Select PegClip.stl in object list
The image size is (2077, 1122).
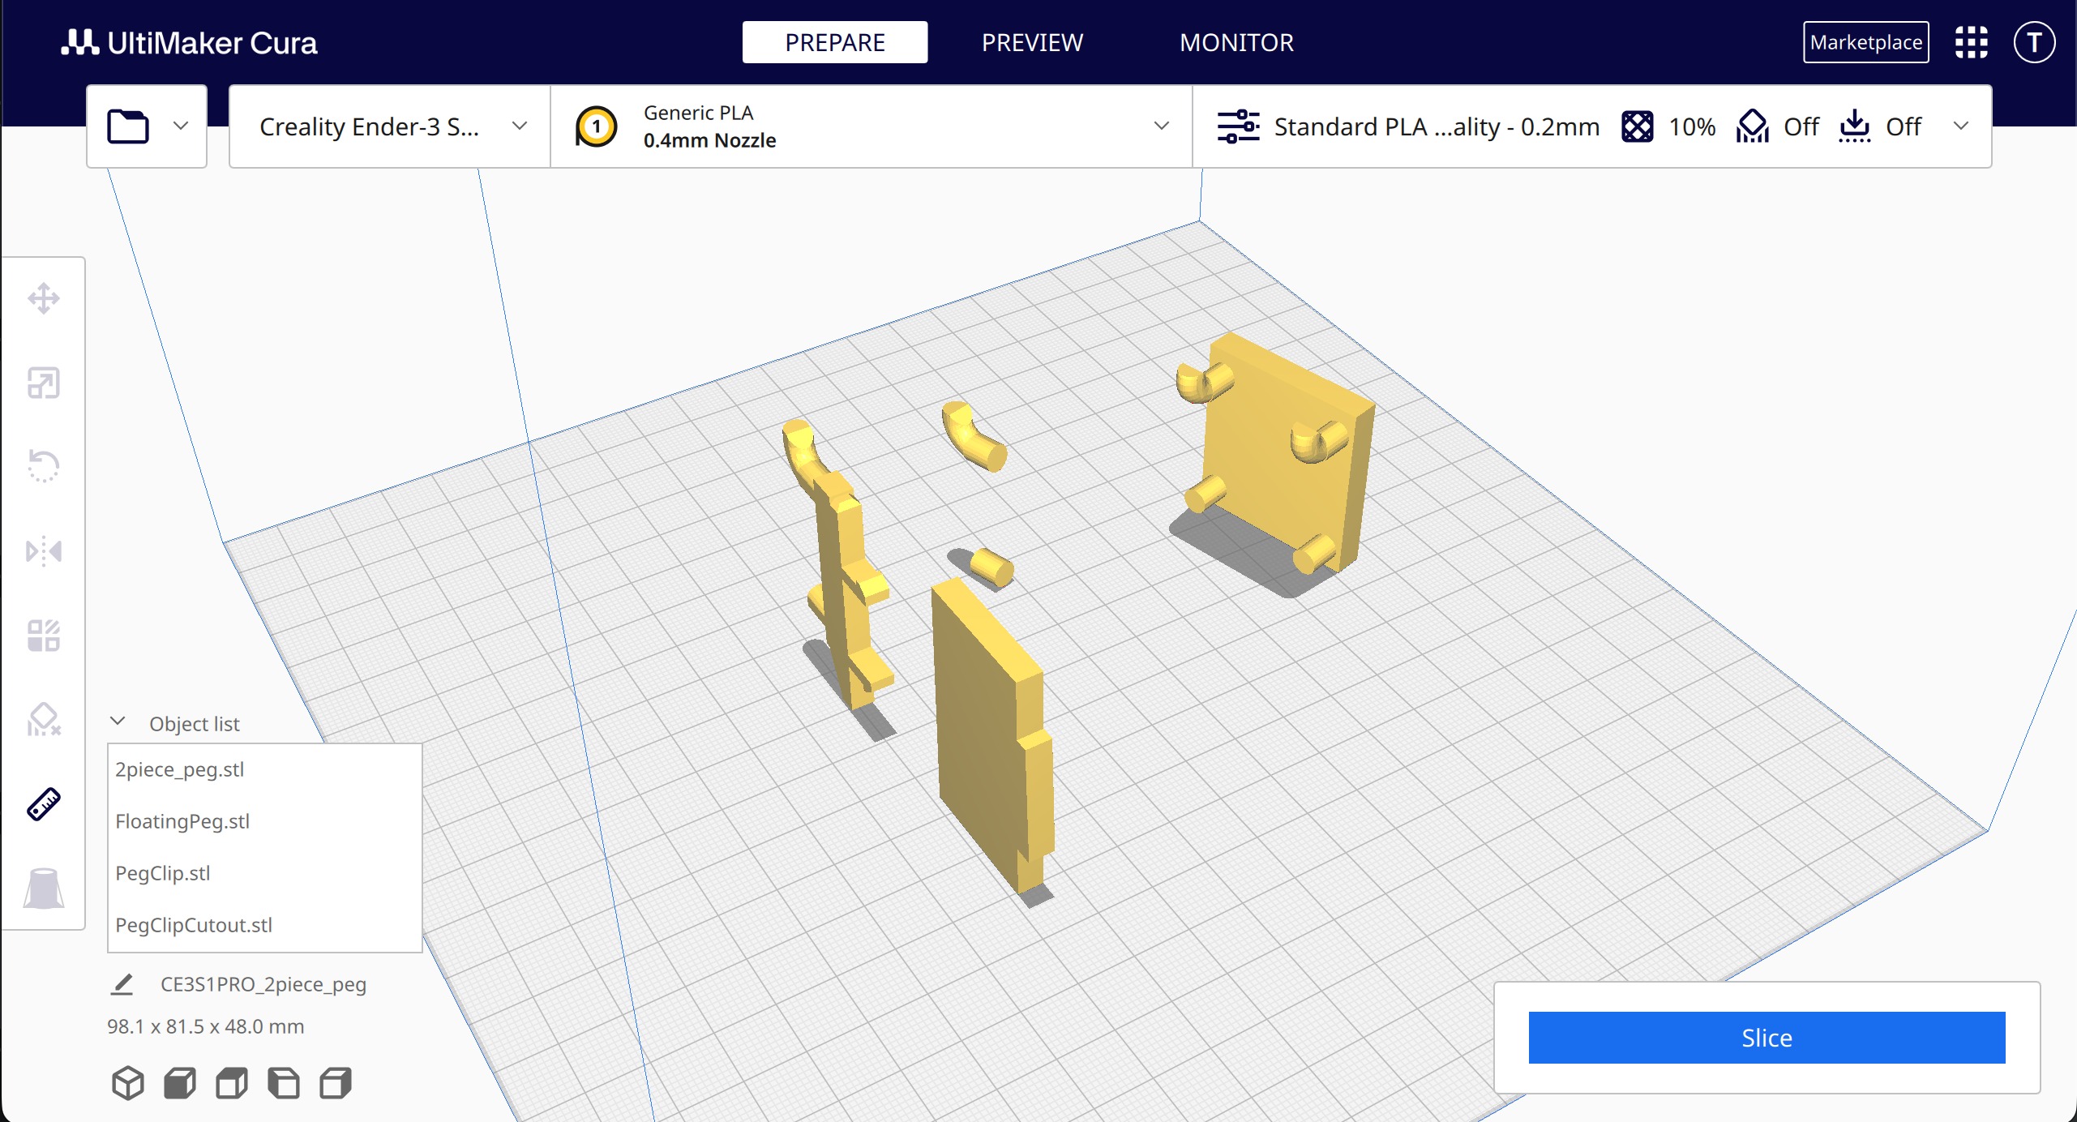click(x=264, y=873)
